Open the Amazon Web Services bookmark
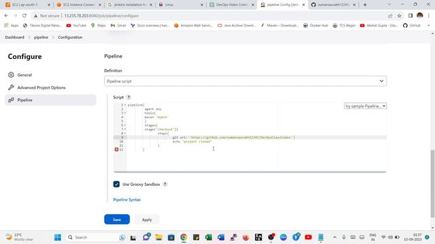 [x=193, y=26]
